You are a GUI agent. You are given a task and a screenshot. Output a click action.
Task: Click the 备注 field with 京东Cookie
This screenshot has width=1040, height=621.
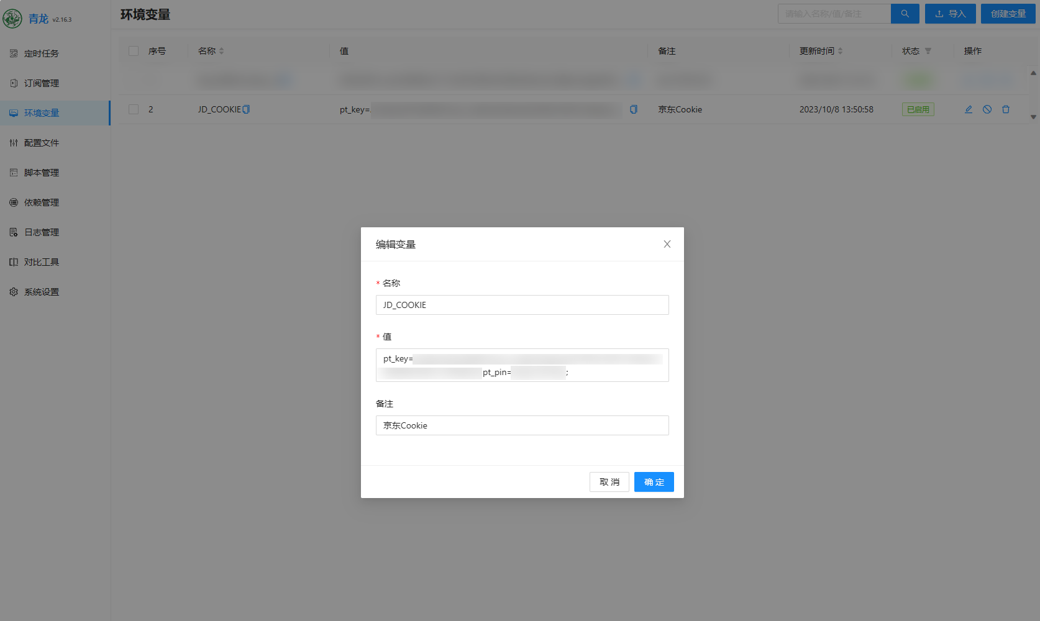522,425
